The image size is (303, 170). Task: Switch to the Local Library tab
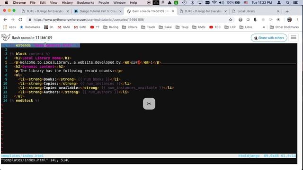255,11
